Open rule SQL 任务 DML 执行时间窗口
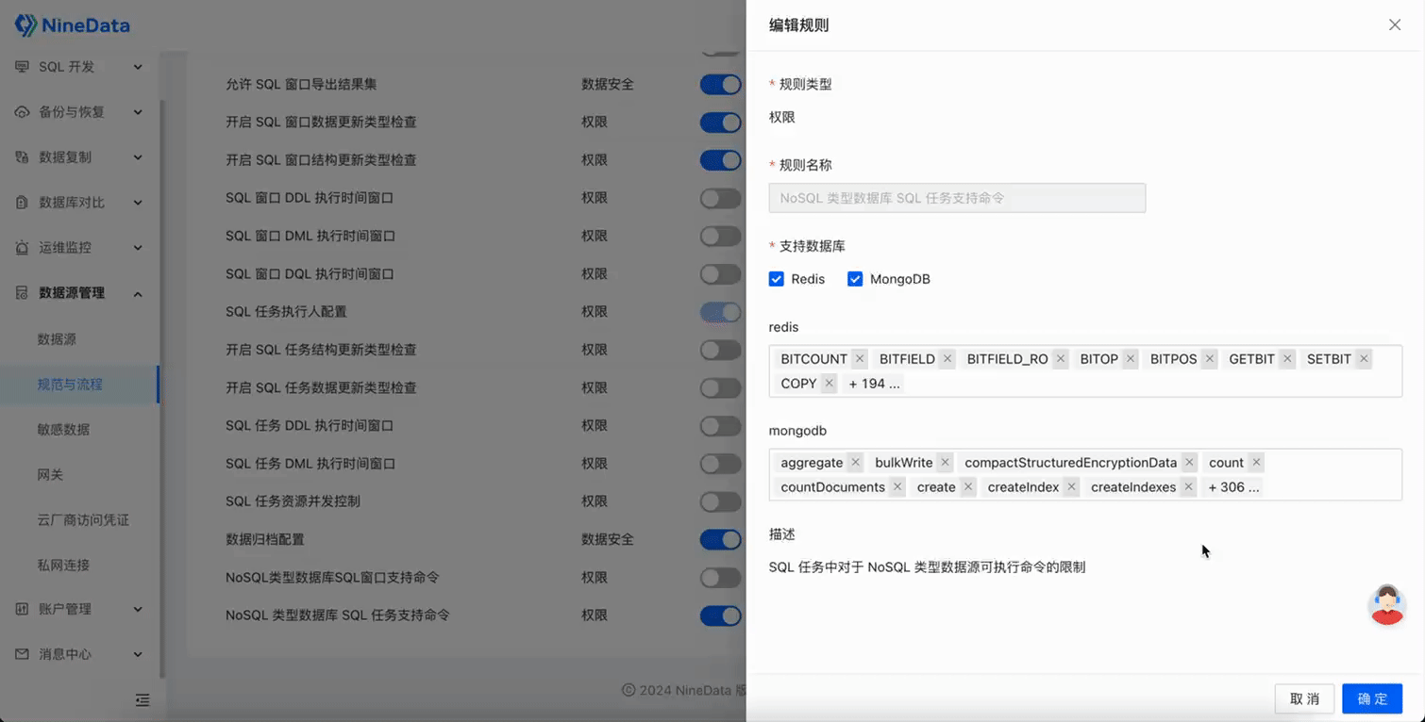Image resolution: width=1425 pixels, height=722 pixels. point(310,464)
